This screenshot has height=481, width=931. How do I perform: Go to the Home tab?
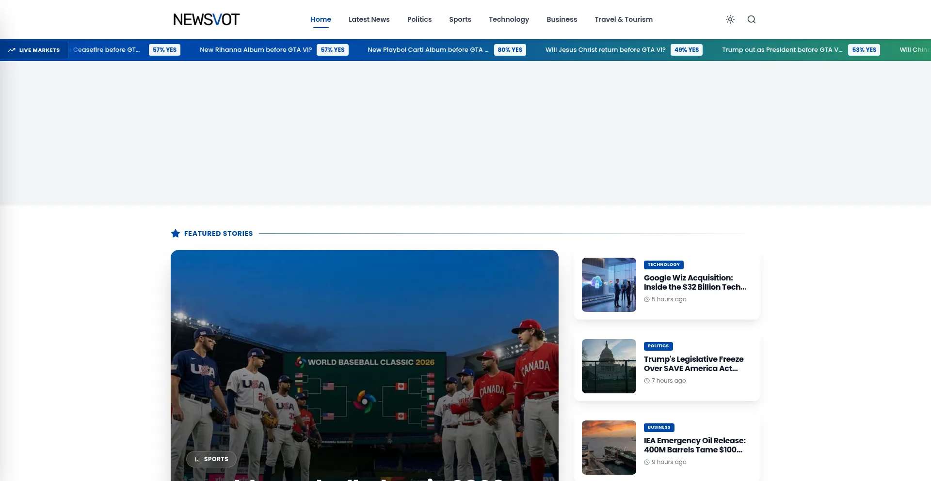321,19
